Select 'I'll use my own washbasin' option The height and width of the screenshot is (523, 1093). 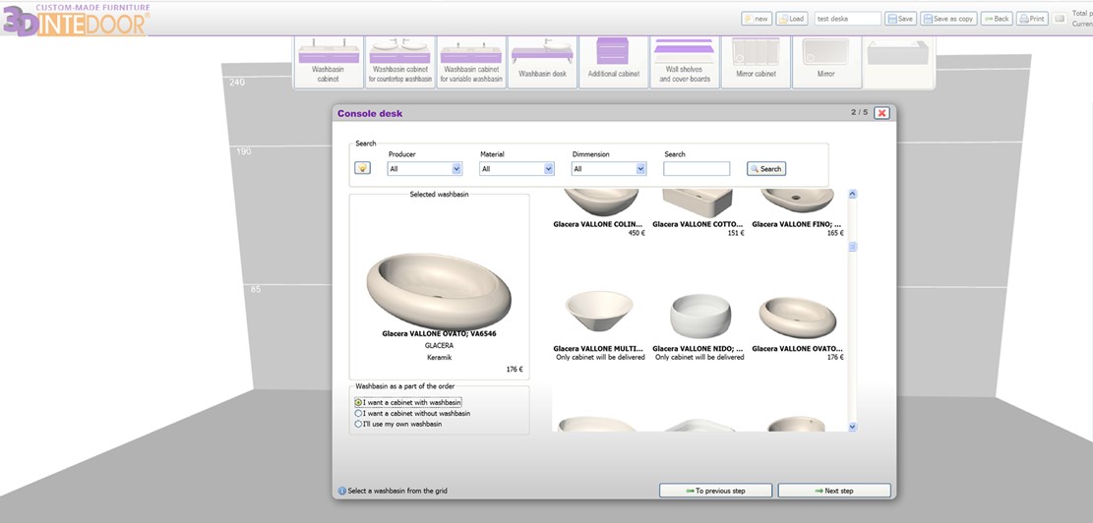[x=359, y=424]
